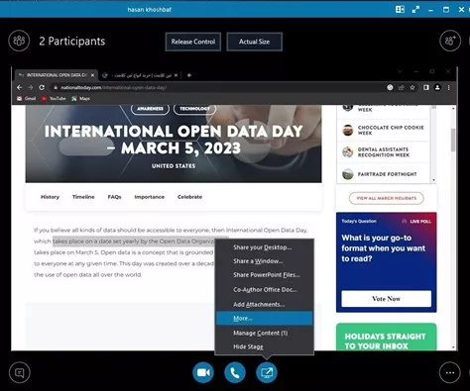
Task: Click the layout picker icon in title bar
Action: pos(400,9)
